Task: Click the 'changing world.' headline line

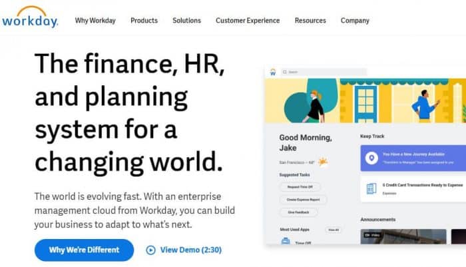Action: coord(128,162)
